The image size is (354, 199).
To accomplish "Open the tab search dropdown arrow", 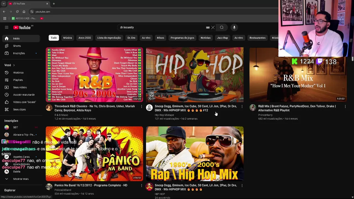I will [x=3, y=4].
